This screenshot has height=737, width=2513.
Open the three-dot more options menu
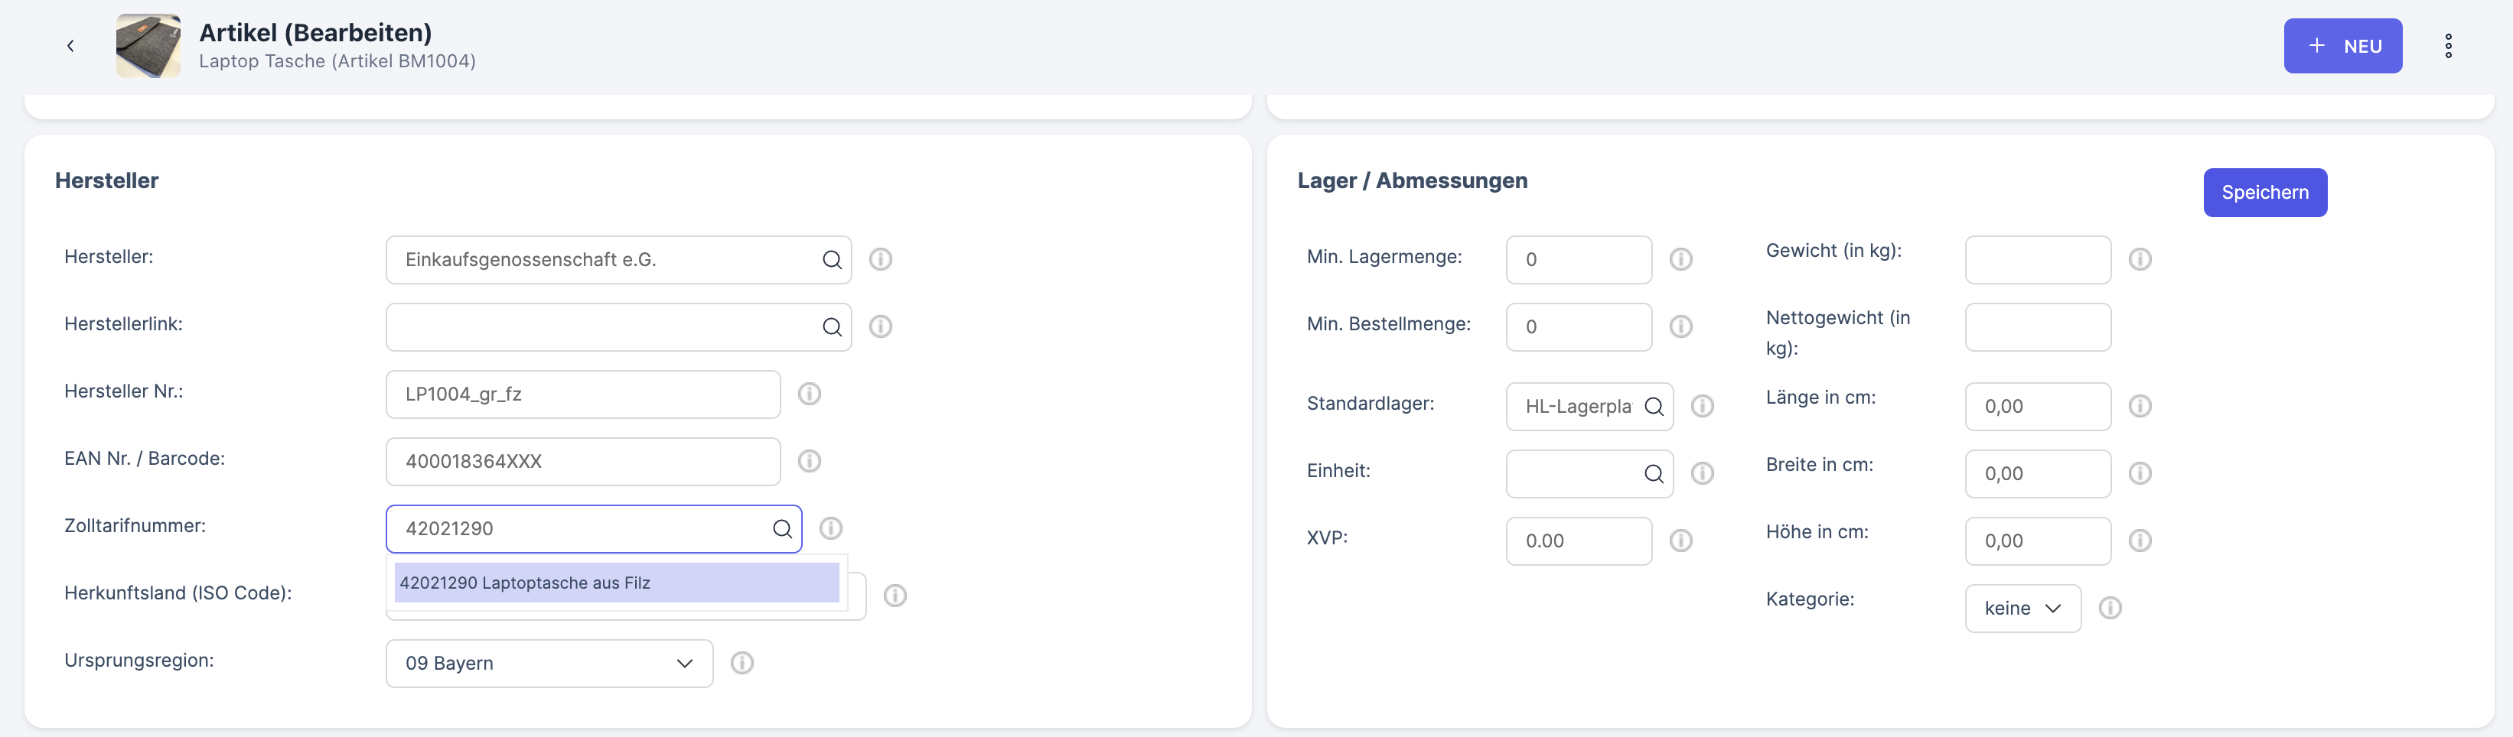point(2448,46)
